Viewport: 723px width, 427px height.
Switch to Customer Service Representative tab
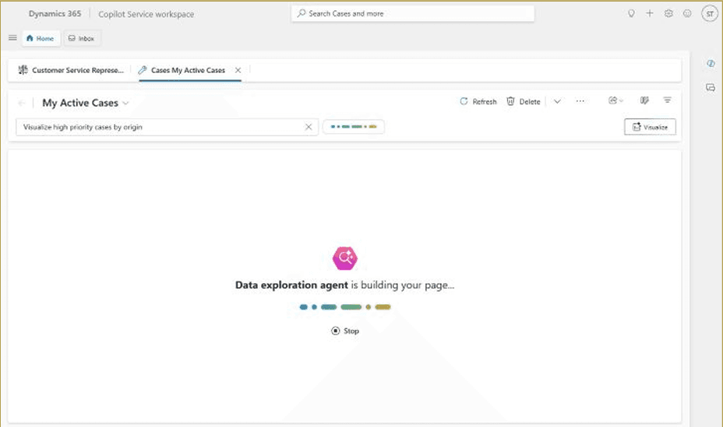pyautogui.click(x=71, y=70)
